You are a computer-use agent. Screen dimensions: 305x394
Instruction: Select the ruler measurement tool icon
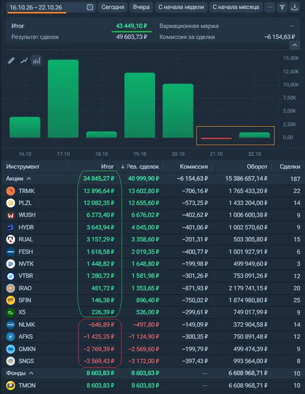click(x=11, y=60)
